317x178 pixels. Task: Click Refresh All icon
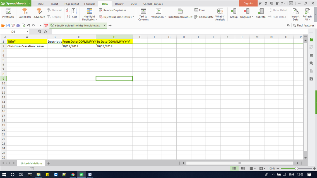click(x=307, y=11)
